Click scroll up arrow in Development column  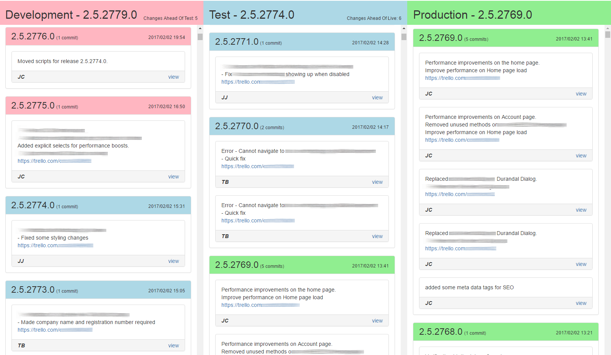[200, 28]
